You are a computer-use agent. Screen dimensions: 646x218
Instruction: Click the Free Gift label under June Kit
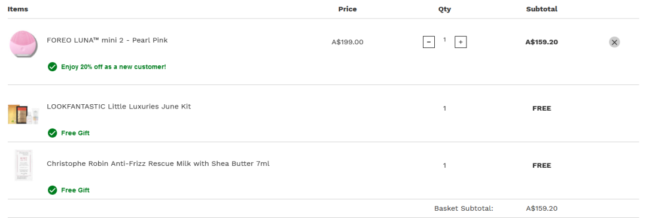click(x=75, y=133)
